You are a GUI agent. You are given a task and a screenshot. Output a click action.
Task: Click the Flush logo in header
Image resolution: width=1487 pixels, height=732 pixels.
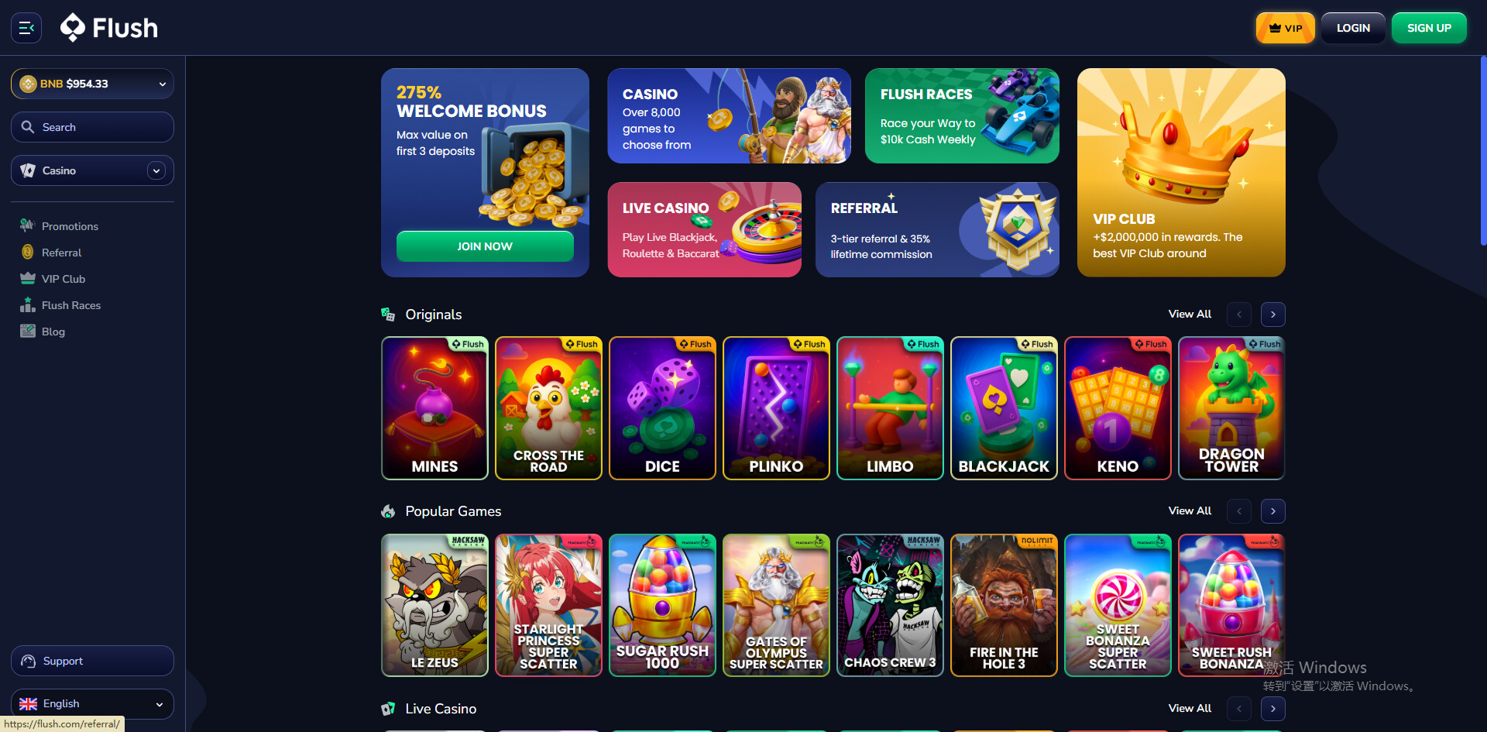109,28
